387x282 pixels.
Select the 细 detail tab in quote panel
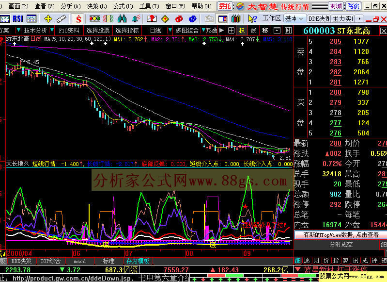point(297,261)
